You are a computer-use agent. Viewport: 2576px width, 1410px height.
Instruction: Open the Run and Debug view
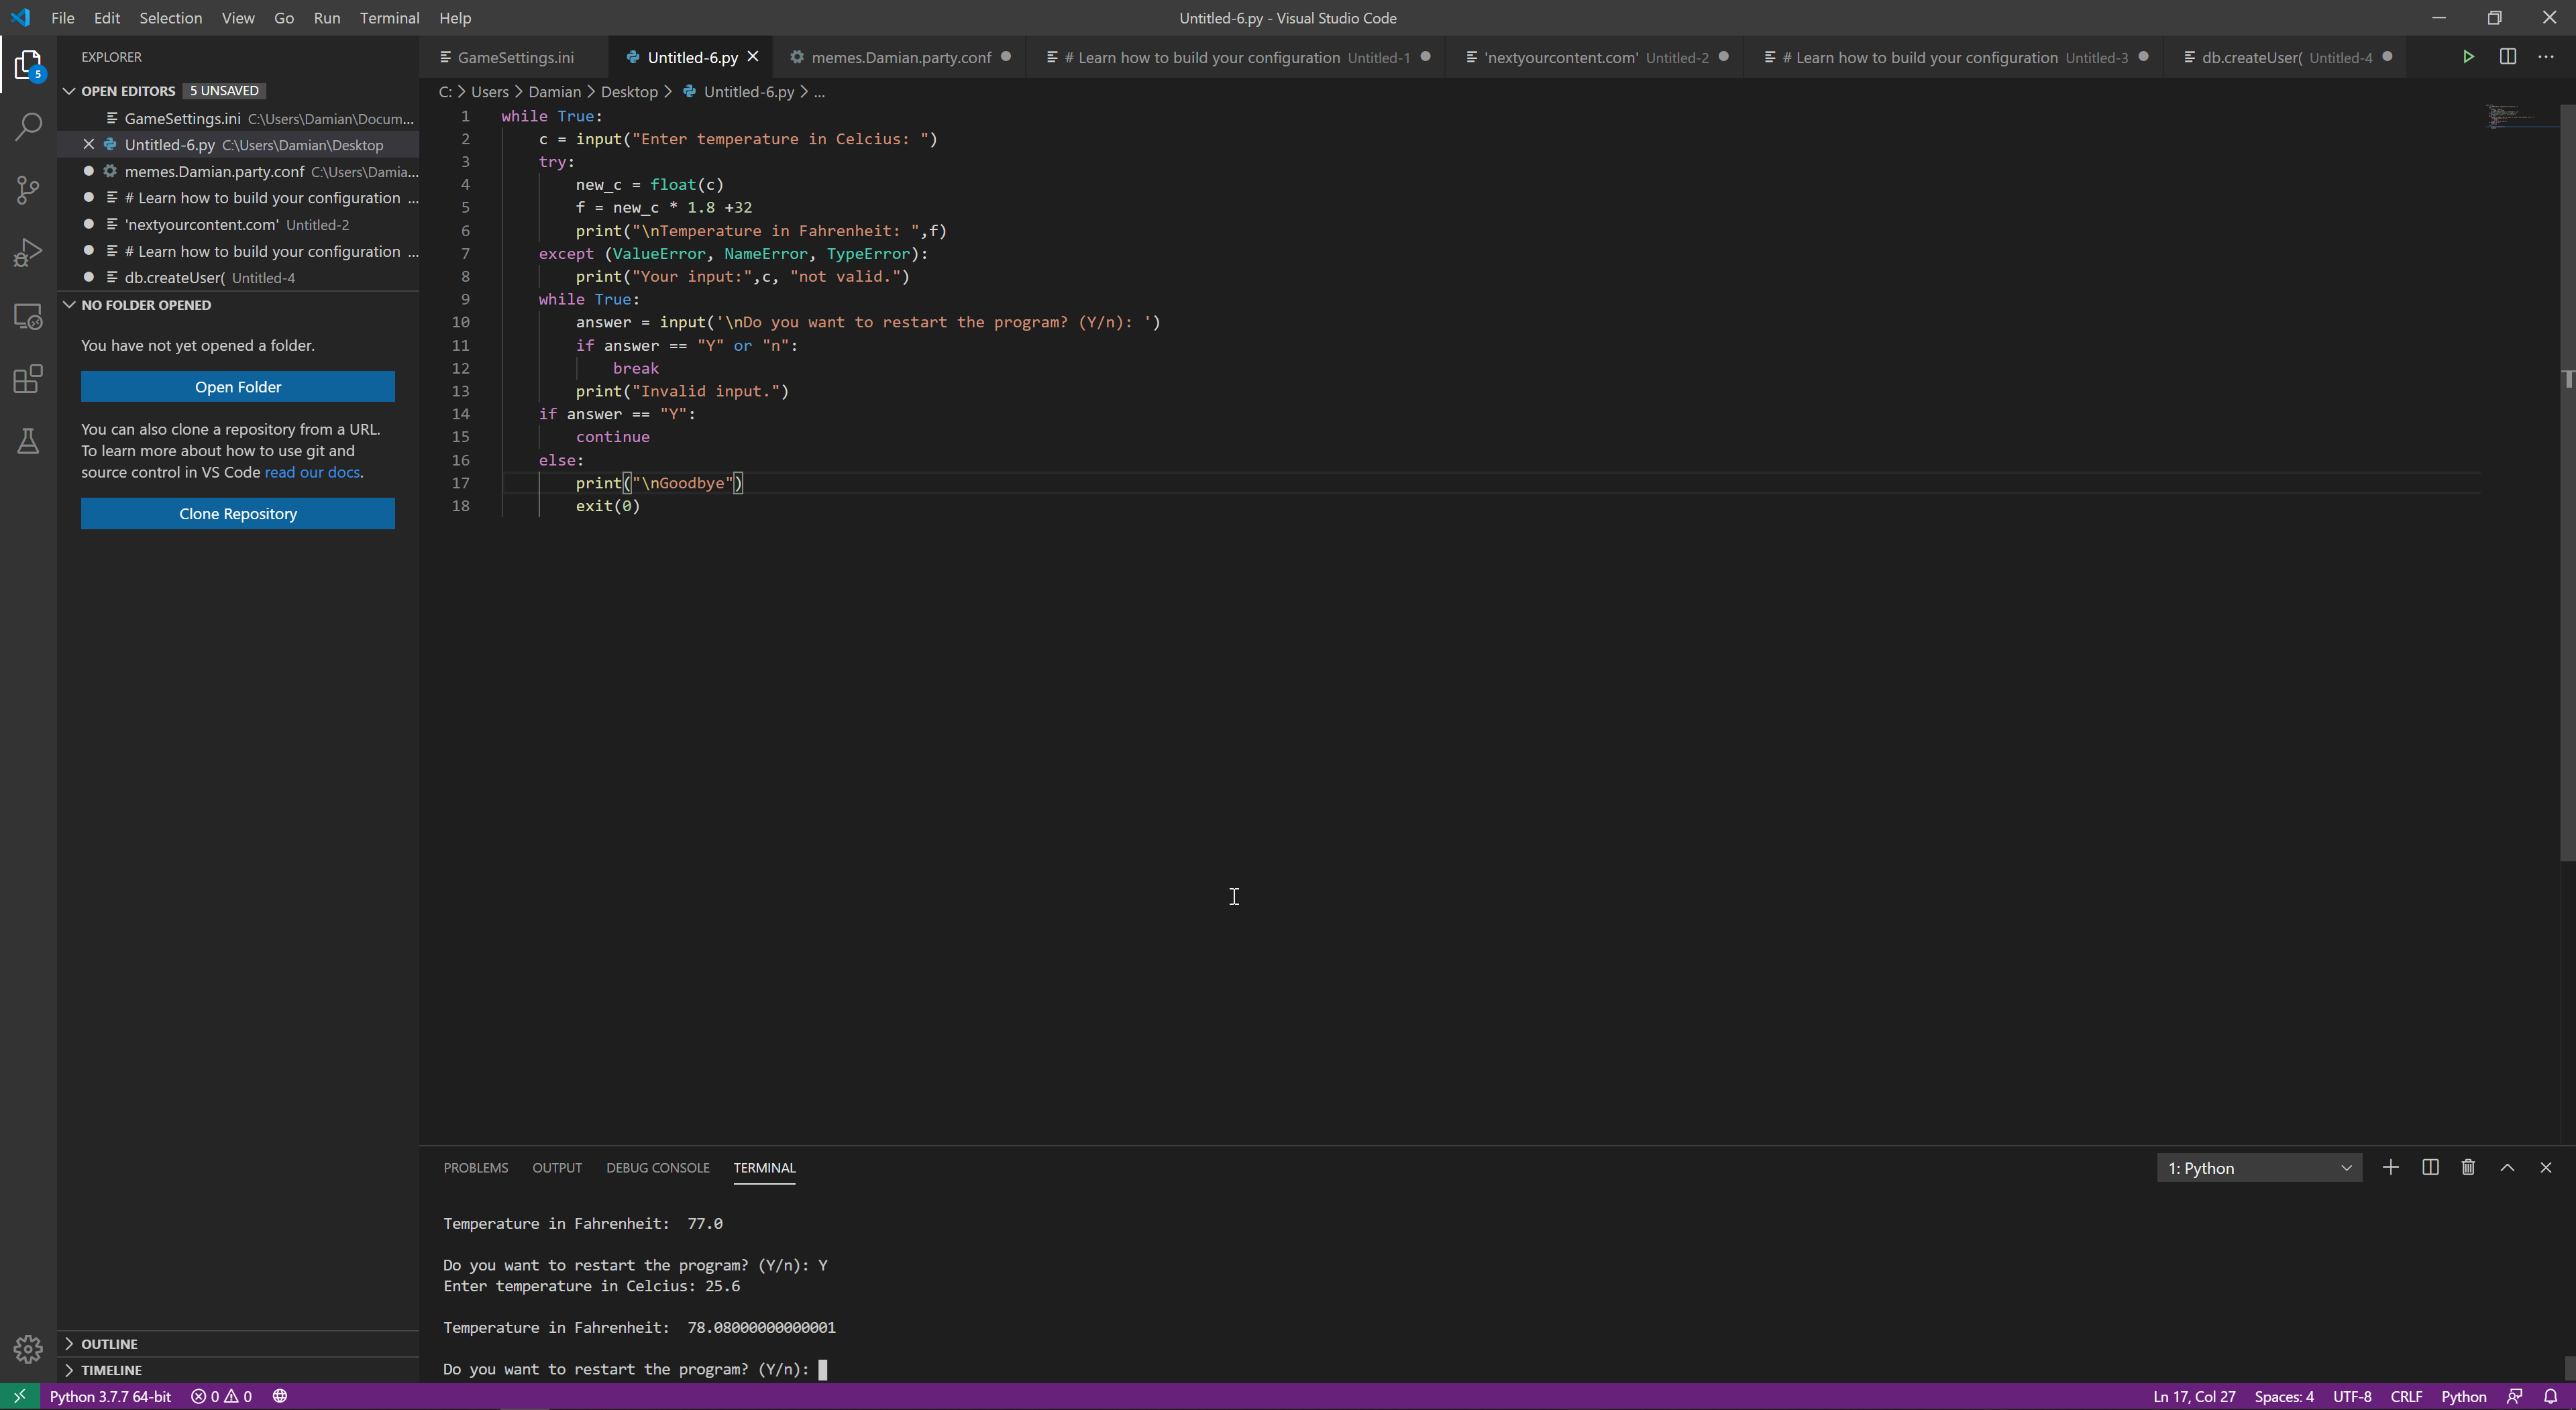[x=28, y=253]
